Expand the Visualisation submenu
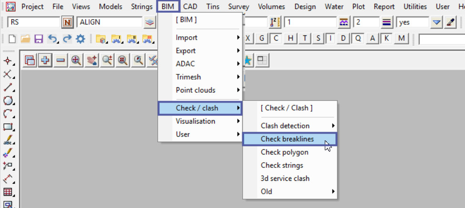Image resolution: width=465 pixels, height=208 pixels. coord(200,121)
